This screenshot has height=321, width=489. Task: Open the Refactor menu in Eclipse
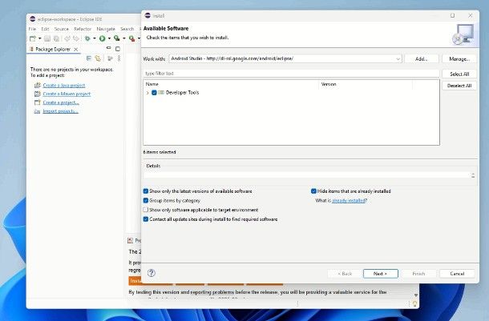click(83, 29)
